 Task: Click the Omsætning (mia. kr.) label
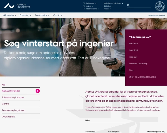(156, 132)
